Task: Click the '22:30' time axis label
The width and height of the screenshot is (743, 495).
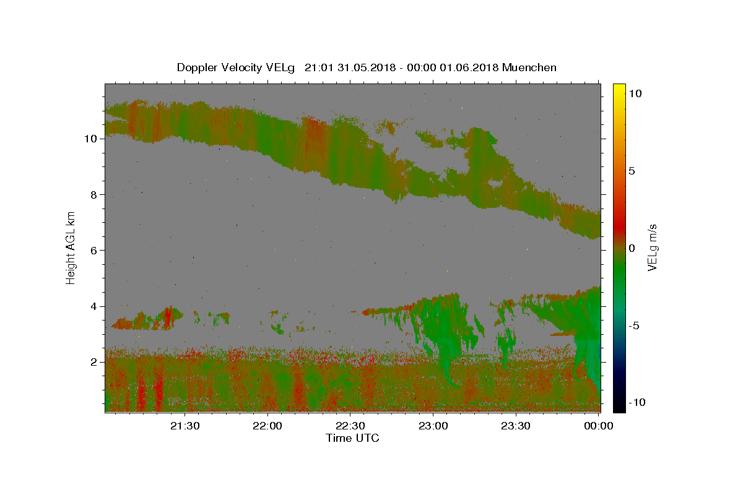Action: (x=350, y=426)
